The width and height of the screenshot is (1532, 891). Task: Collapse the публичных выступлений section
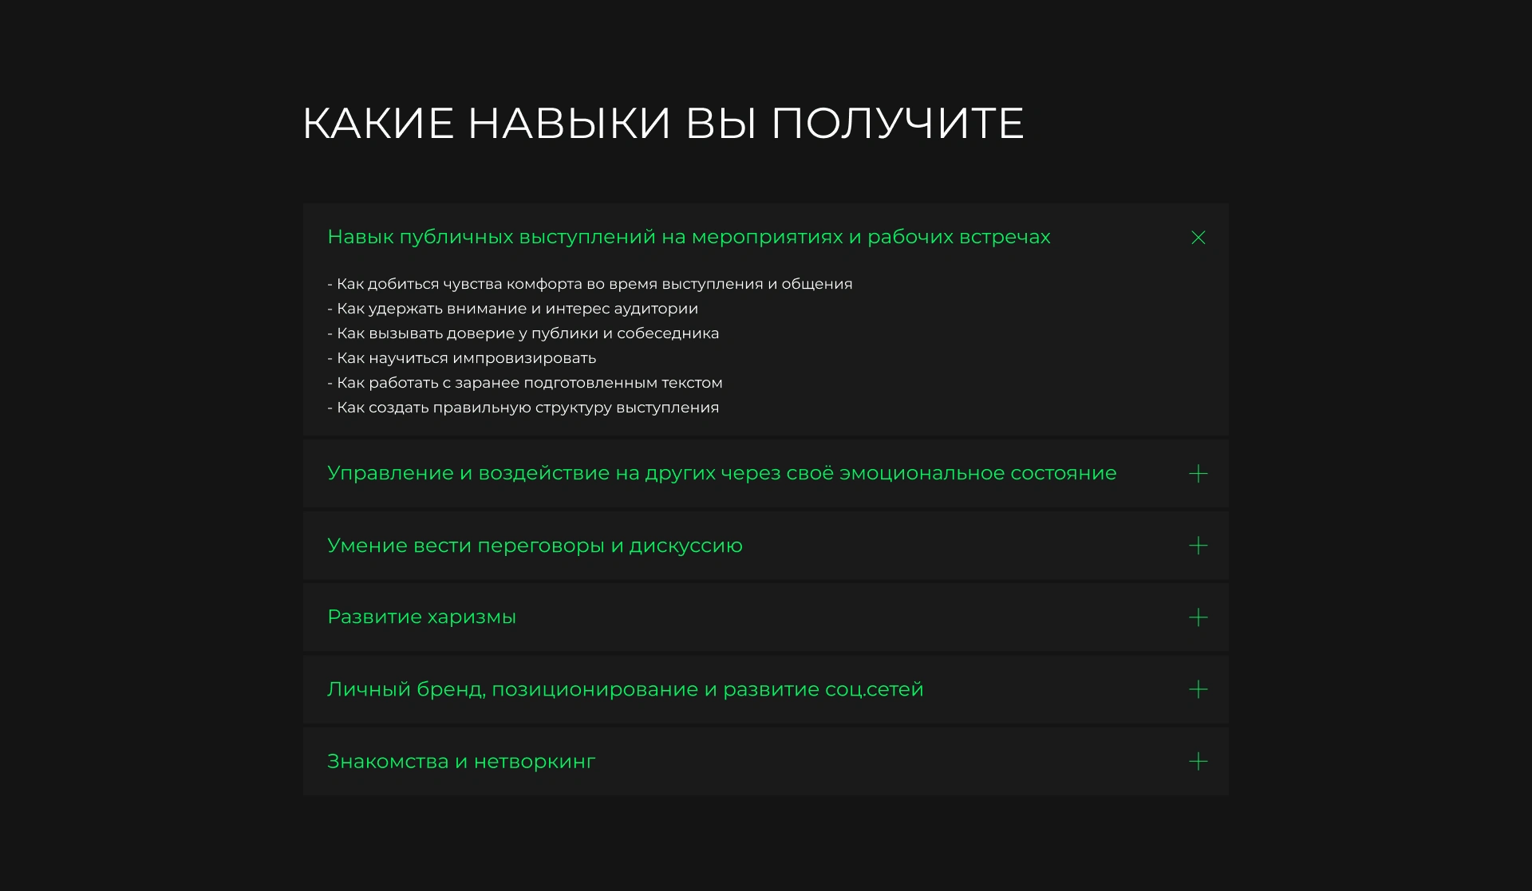(1198, 235)
